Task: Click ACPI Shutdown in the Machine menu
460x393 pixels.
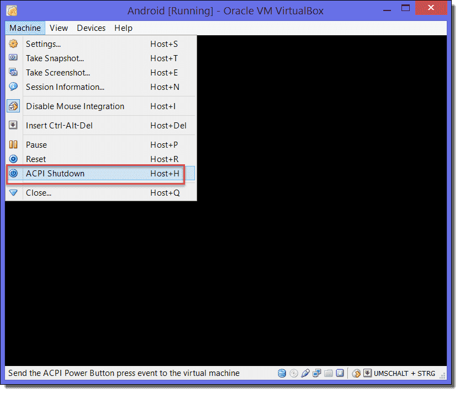Action: click(101, 174)
